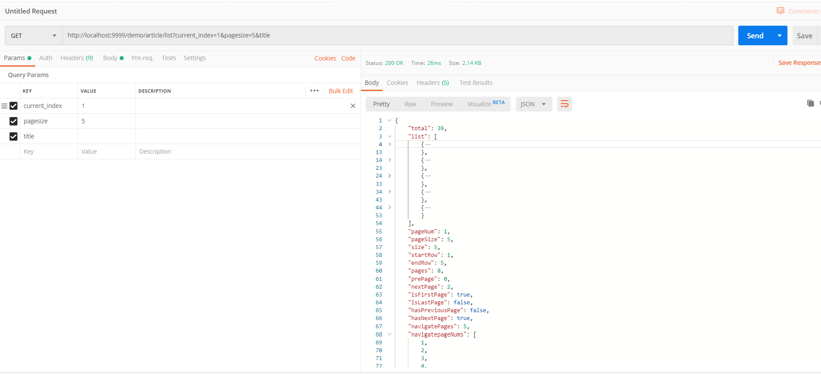Click the Comments speech bubble icon
The height and width of the screenshot is (374, 821).
coord(781,11)
